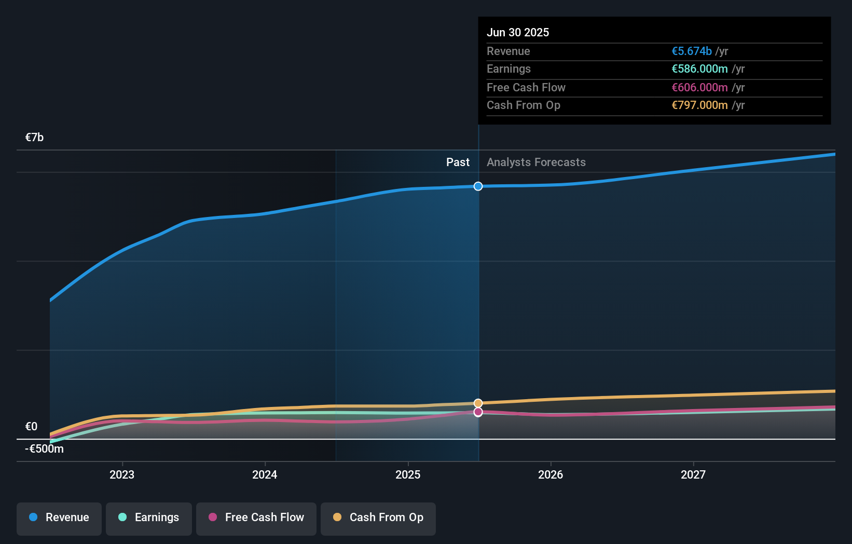Click the 2025 axis label

coord(408,474)
